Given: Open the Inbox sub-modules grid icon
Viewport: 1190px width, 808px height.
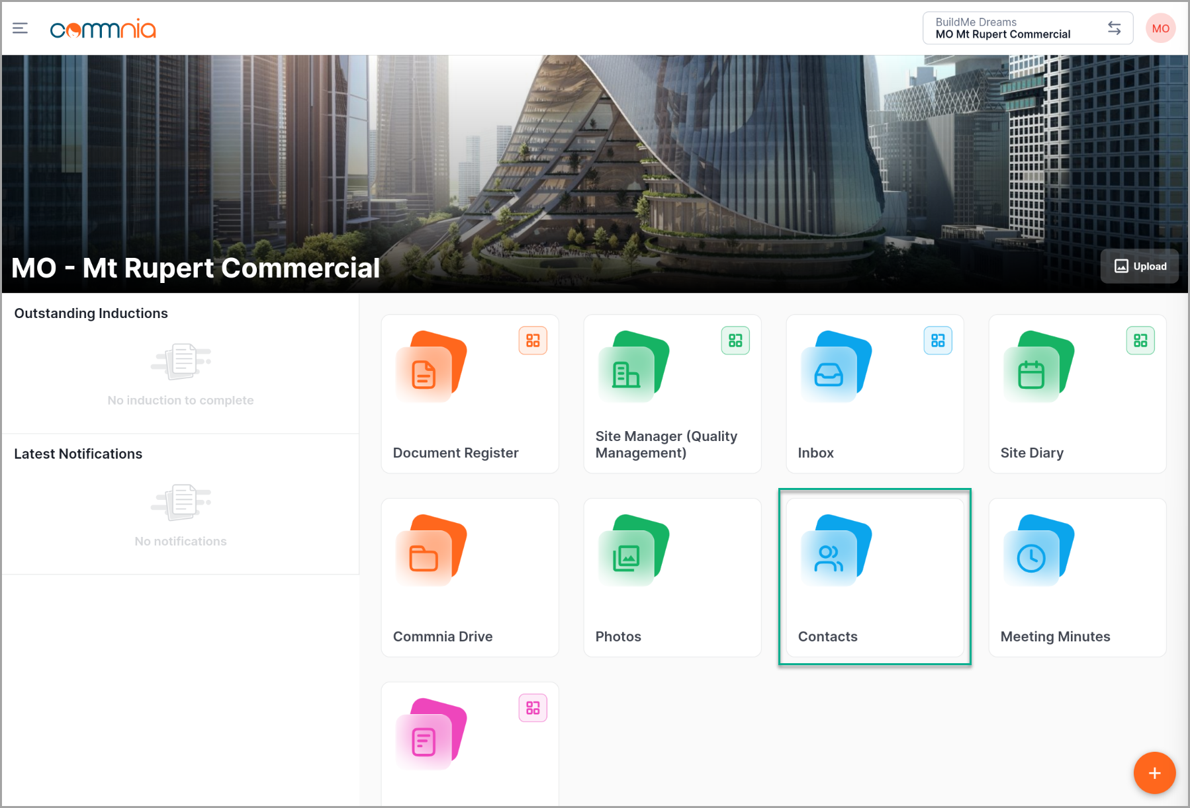Looking at the screenshot, I should 938,341.
